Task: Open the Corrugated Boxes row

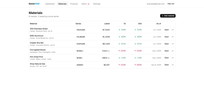Action: (167, 51)
